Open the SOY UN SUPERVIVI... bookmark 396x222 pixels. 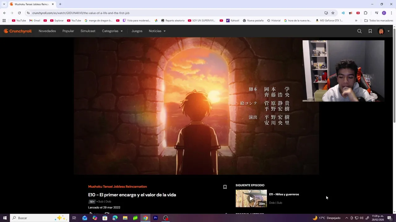pyautogui.click(x=201, y=21)
